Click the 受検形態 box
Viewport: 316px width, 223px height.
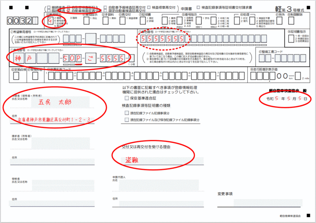pos(35,76)
